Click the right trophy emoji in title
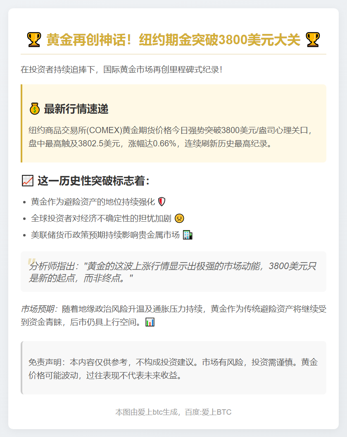Screen dimensions: 347x437 click(x=312, y=40)
